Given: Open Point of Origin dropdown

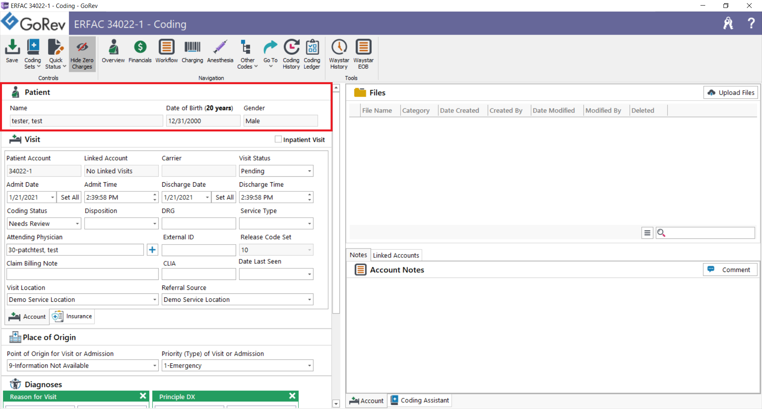Looking at the screenshot, I should 155,365.
